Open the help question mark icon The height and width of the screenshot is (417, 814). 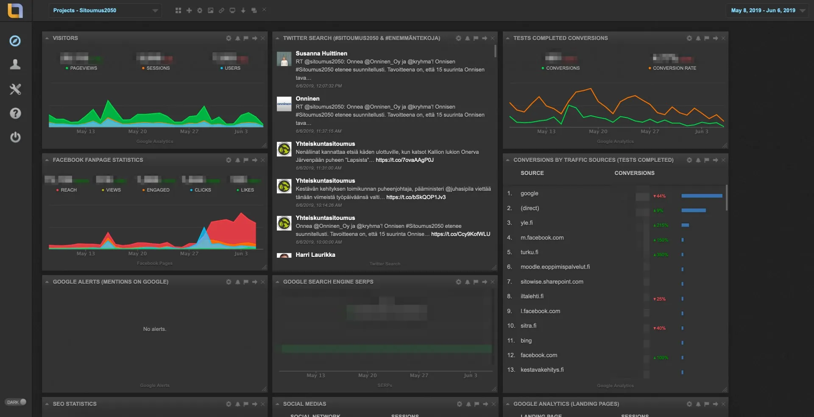(x=15, y=113)
